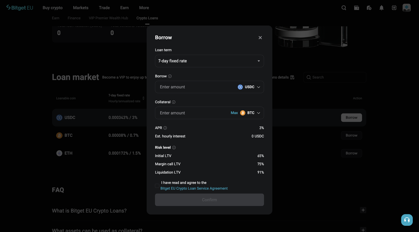Click the BTC icon in loan market row
The image size is (419, 232).
pyautogui.click(x=59, y=135)
